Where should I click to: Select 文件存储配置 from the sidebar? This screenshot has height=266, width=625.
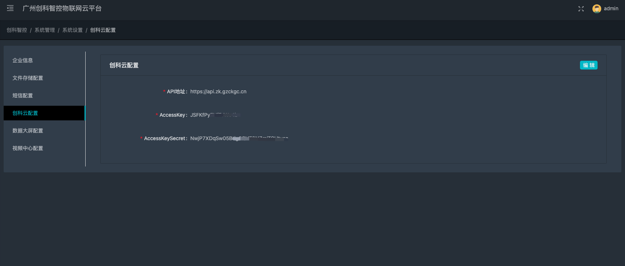click(x=28, y=78)
